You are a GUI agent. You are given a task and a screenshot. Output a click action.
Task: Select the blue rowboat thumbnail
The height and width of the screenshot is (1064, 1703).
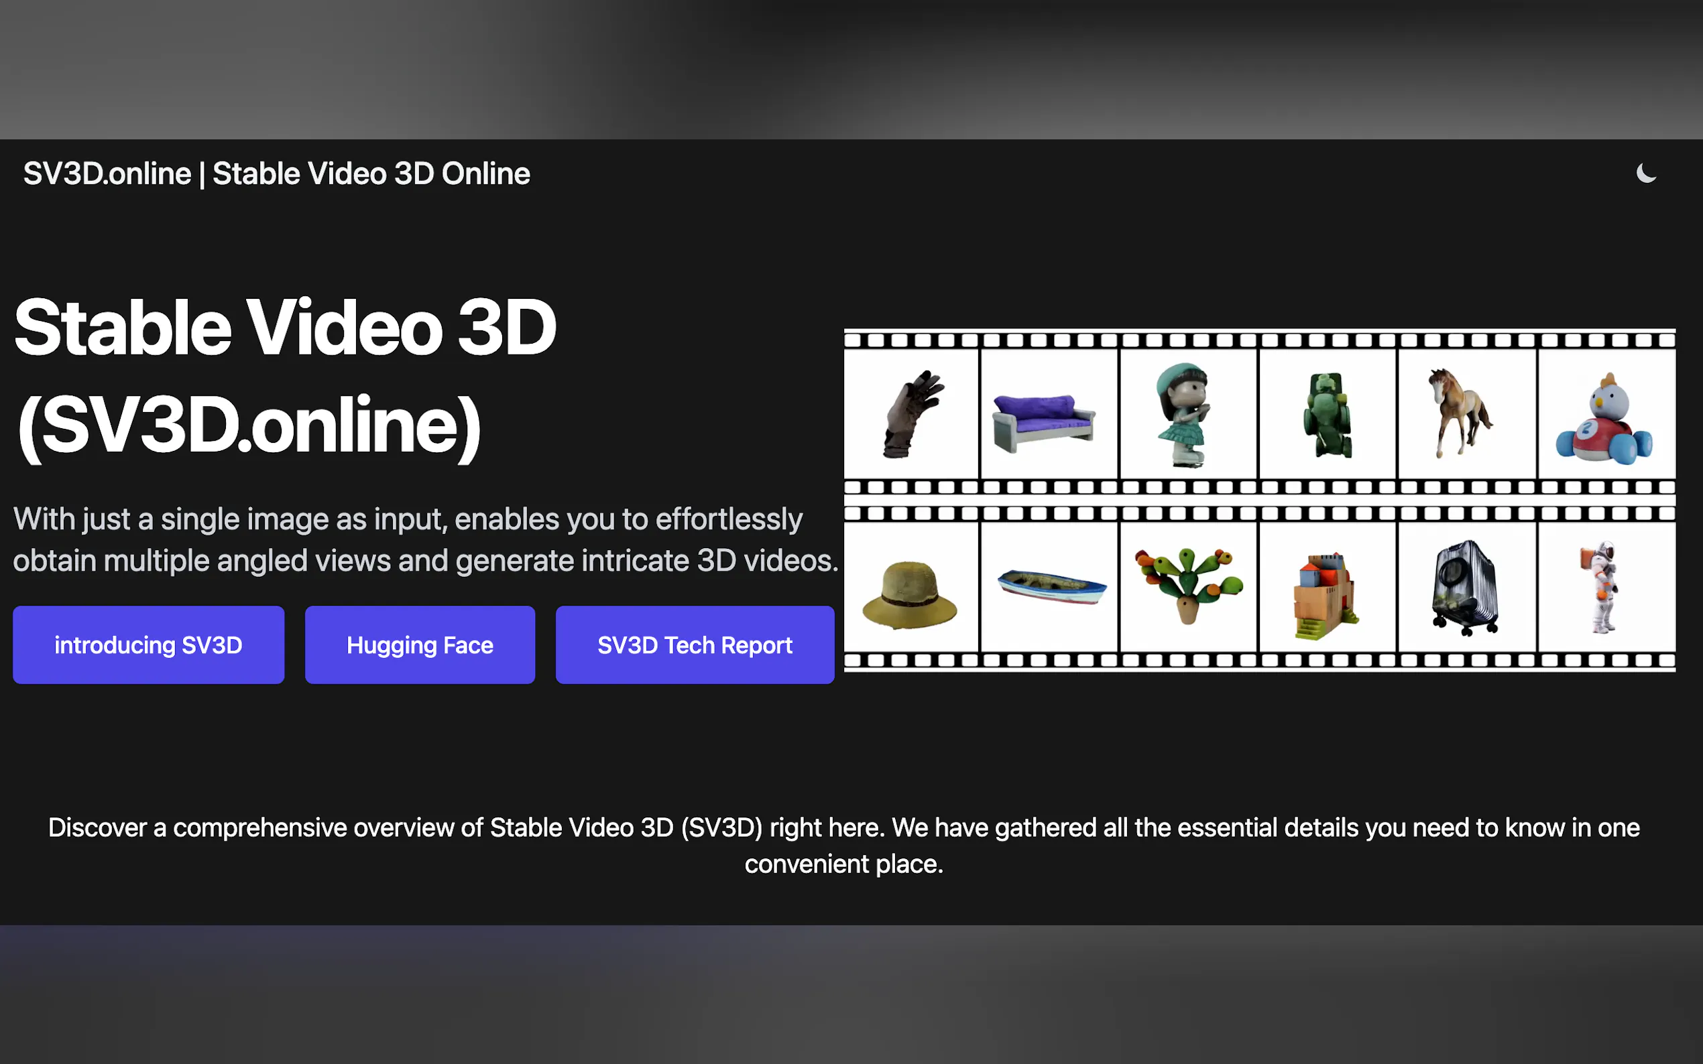1051,586
